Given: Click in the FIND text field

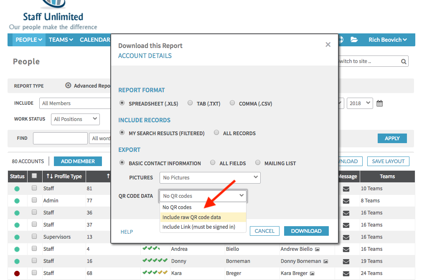Looking at the screenshot, I should (x=60, y=139).
